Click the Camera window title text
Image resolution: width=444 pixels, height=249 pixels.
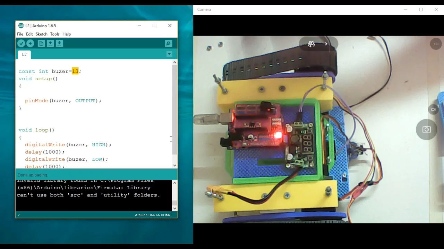point(204,10)
